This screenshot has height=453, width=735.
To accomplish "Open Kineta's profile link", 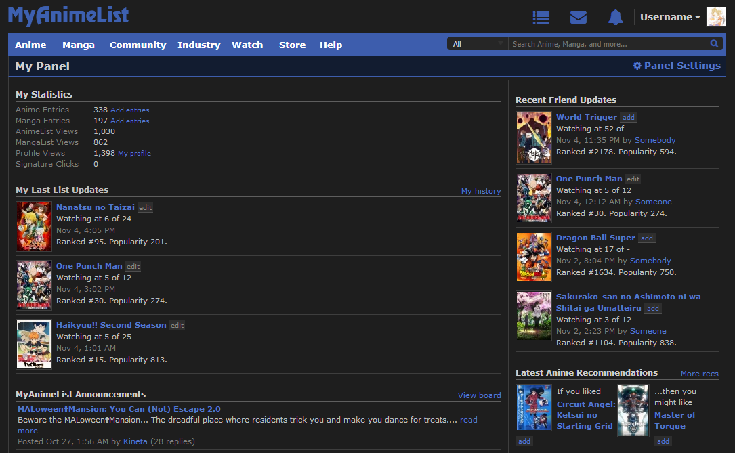I will [135, 441].
